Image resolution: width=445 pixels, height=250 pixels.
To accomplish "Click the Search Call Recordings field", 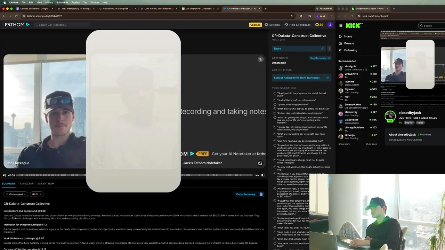I will pos(62,25).
